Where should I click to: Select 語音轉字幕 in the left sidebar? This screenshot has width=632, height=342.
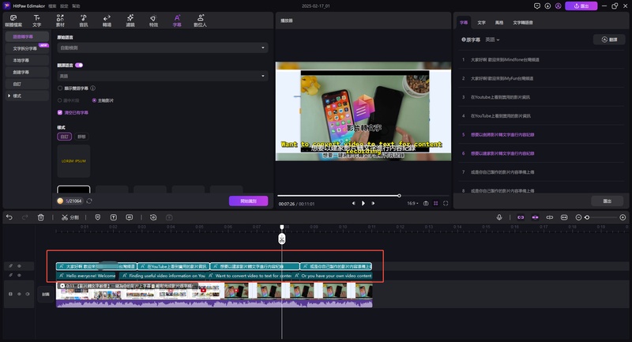[x=27, y=36]
